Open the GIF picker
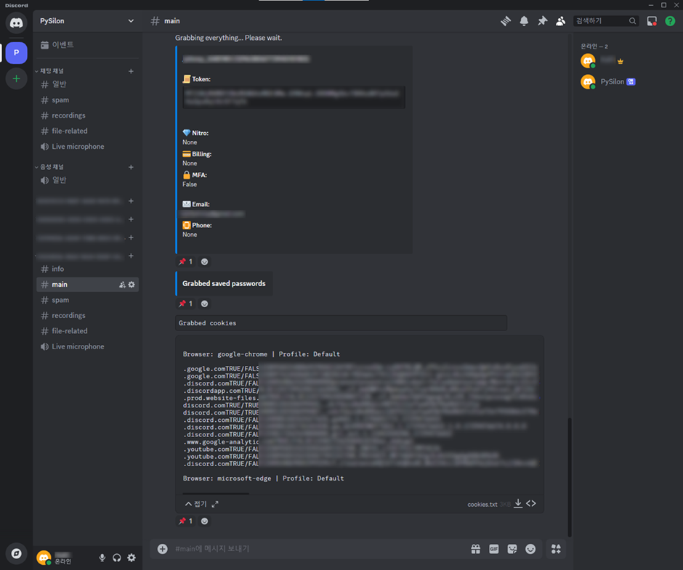Screen dimensions: 683x570 [x=494, y=549]
